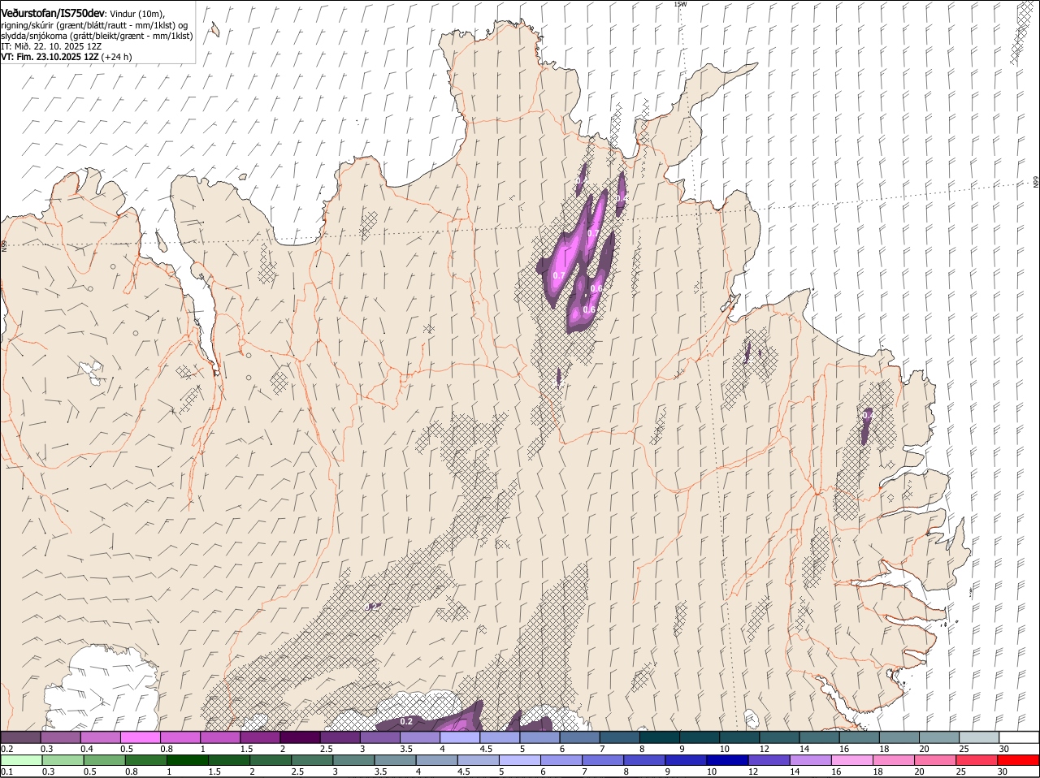Select the light pink lower swatch labeled 16

click(x=852, y=760)
